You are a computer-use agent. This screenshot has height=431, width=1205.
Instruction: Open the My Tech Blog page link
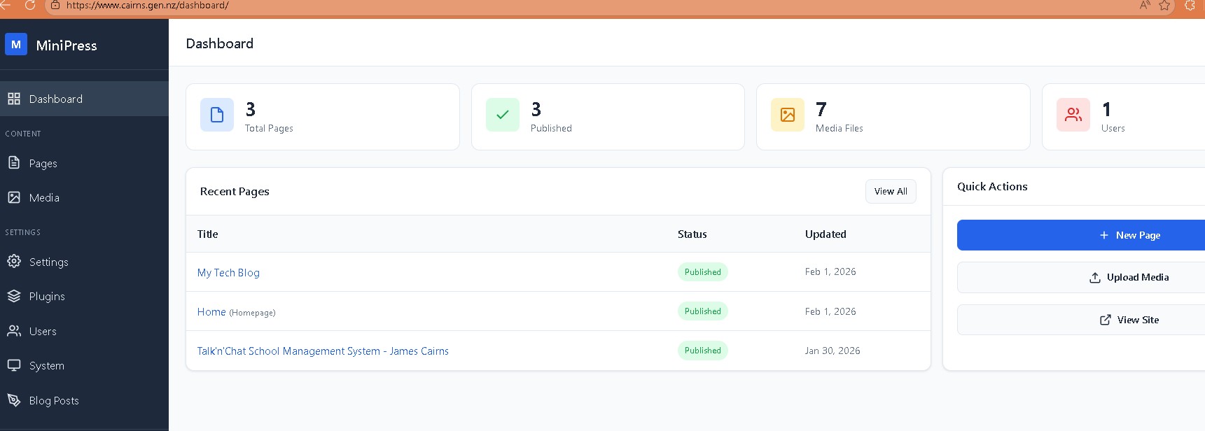[228, 273]
